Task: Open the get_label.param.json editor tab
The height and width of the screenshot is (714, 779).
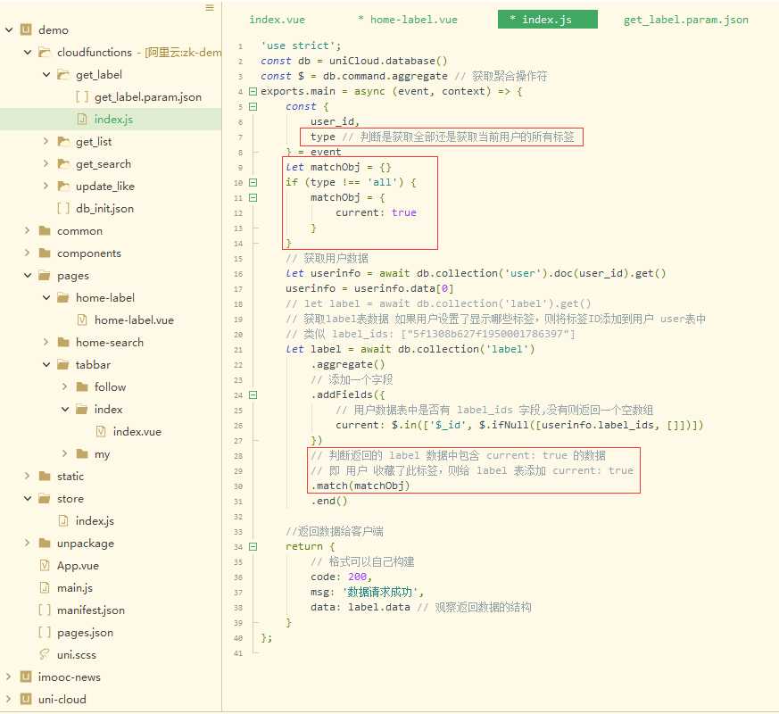Action: [685, 20]
